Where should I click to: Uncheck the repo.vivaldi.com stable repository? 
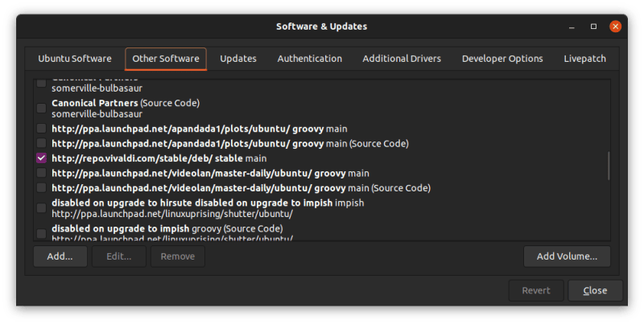pyautogui.click(x=42, y=158)
